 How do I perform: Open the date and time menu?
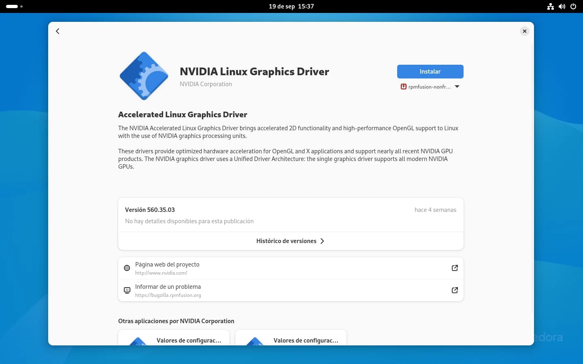tap(291, 6)
